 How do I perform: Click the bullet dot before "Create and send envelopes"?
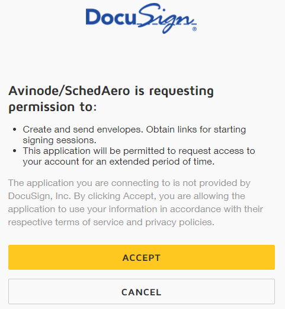pos(14,130)
